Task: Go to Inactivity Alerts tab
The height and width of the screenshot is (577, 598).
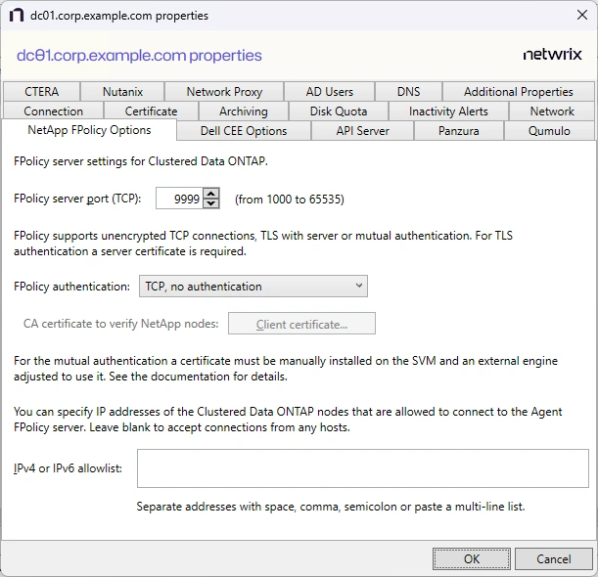Action: tap(448, 111)
